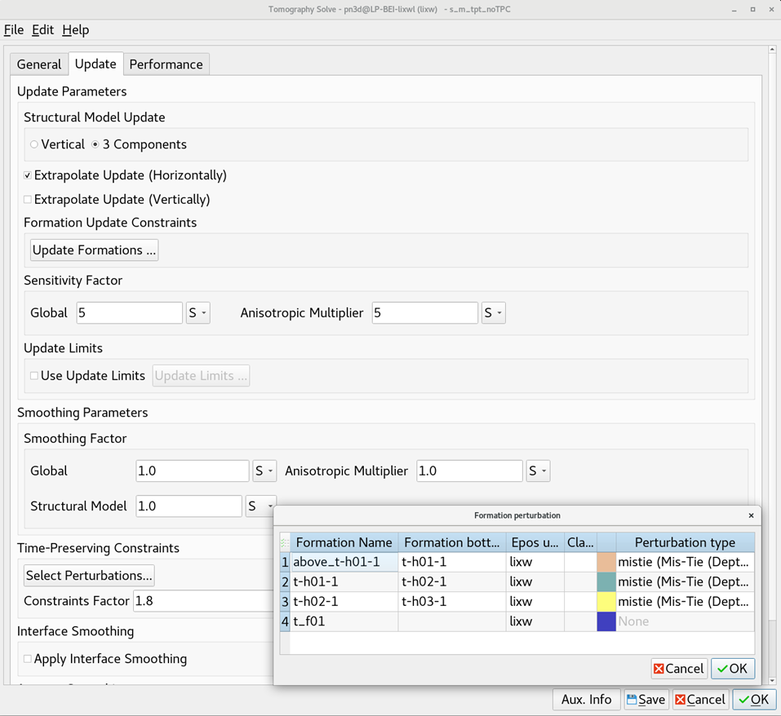Viewport: 781px width, 716px height.
Task: Cancel the Formation perturbation dialog
Action: 679,669
